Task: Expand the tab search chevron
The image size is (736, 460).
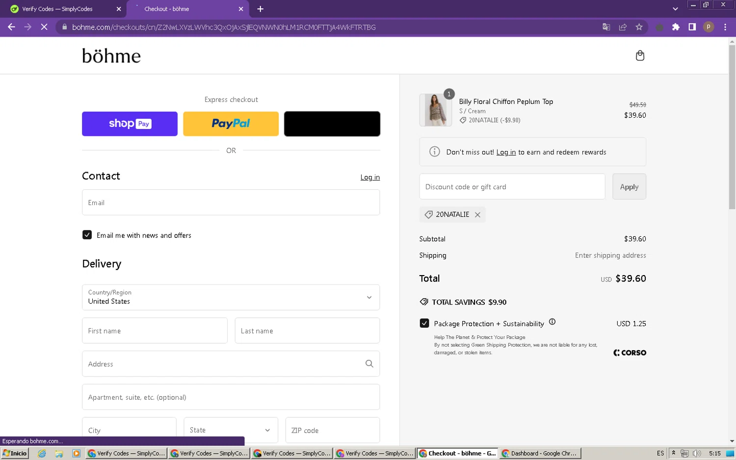Action: tap(675, 9)
